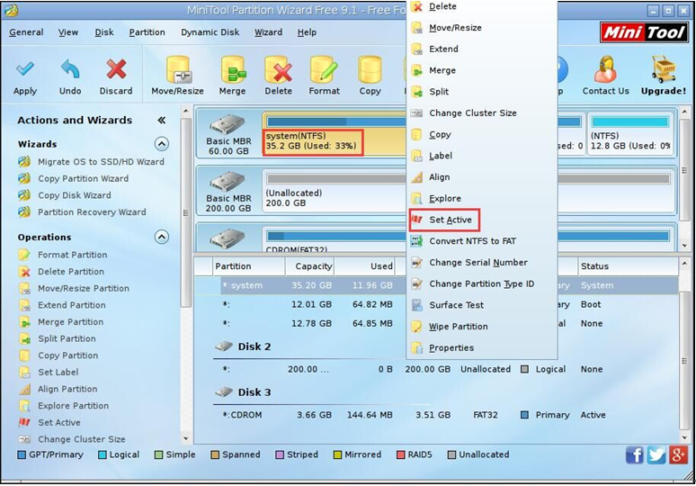Viewport: 696px width, 486px height.
Task: Sort by the Status column header
Action: [628, 266]
